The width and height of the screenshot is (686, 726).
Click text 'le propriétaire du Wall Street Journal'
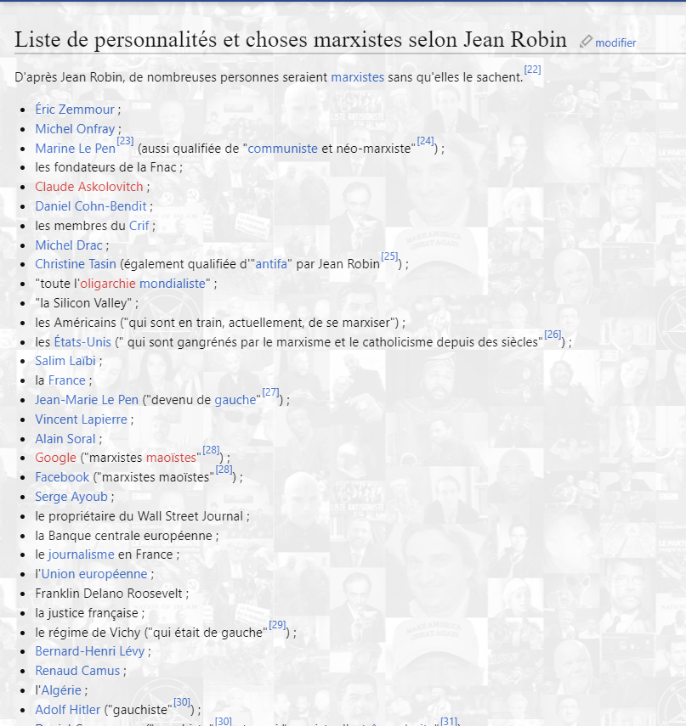click(139, 516)
